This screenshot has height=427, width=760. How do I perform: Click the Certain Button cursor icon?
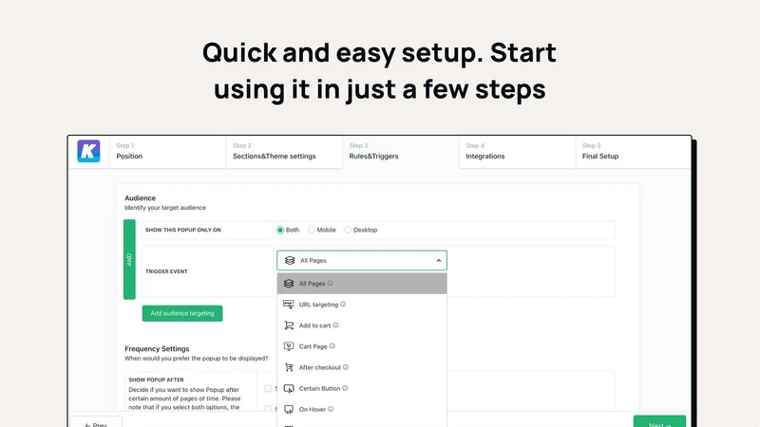click(289, 388)
